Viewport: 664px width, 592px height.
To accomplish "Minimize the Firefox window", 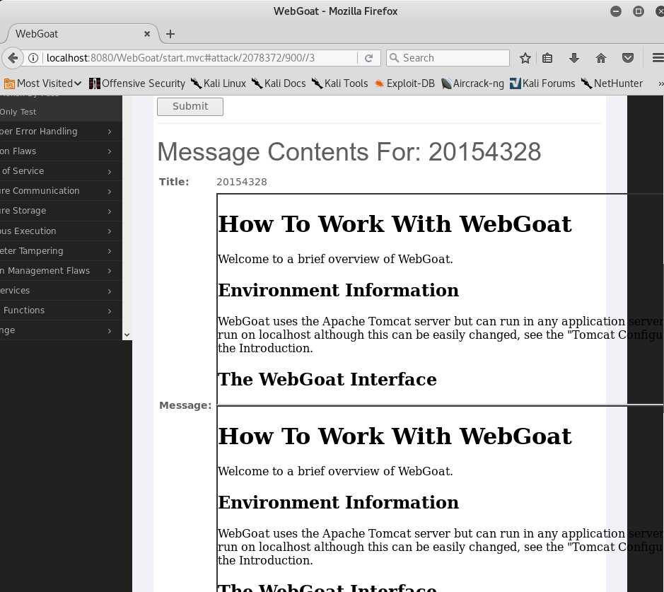I will (x=616, y=11).
